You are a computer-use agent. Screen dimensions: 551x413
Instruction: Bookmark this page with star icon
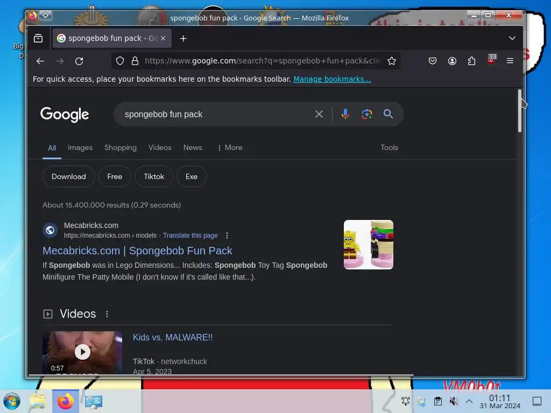click(x=392, y=61)
